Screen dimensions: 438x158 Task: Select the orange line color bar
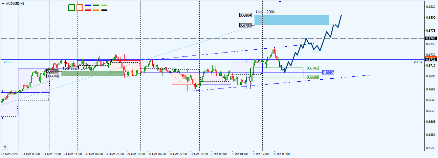tap(96, 10)
